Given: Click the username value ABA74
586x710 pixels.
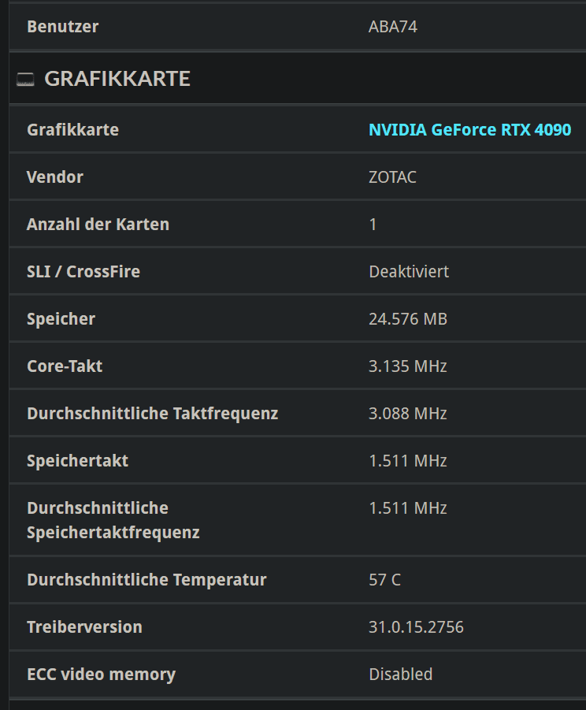Looking at the screenshot, I should point(392,27).
